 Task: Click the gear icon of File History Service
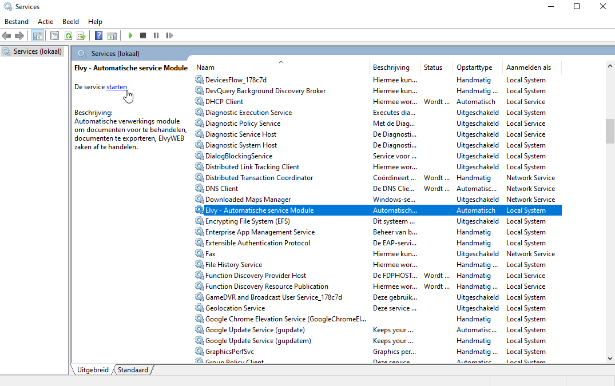pyautogui.click(x=200, y=265)
